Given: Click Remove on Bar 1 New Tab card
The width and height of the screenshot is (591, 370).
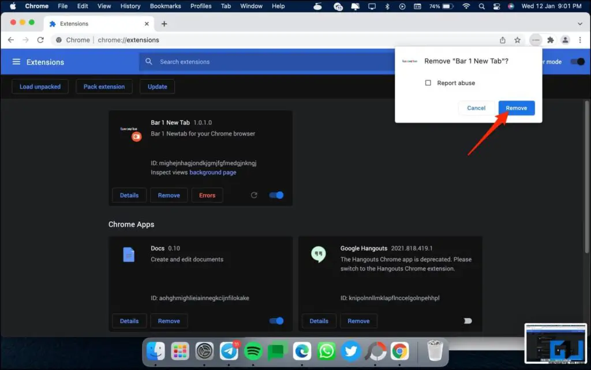Looking at the screenshot, I should coord(169,195).
